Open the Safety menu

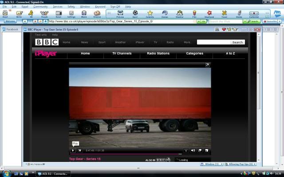(x=71, y=7)
